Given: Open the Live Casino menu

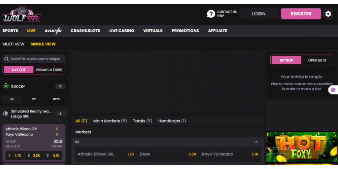Looking at the screenshot, I should pyautogui.click(x=121, y=31).
